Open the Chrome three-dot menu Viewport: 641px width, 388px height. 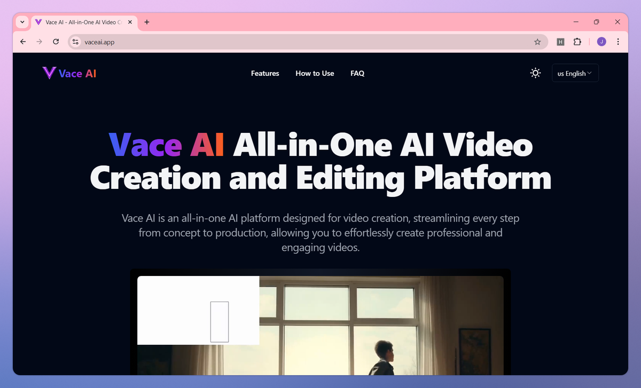click(618, 42)
